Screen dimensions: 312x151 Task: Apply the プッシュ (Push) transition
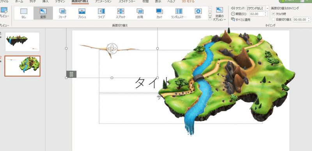tap(82, 13)
